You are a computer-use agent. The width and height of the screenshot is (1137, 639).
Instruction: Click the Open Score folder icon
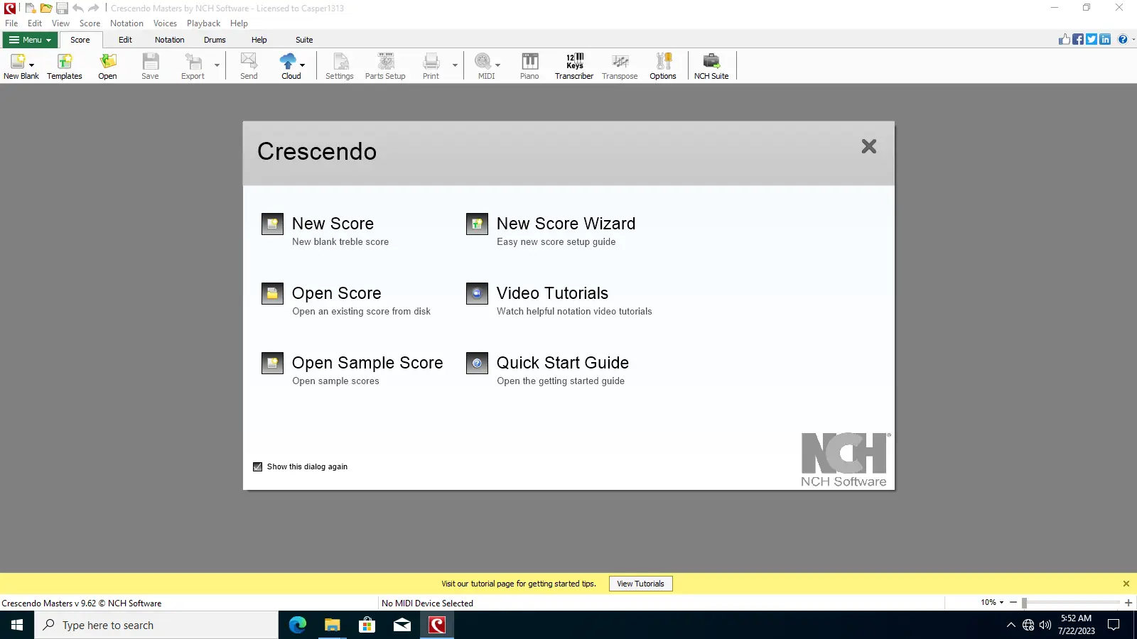click(272, 294)
